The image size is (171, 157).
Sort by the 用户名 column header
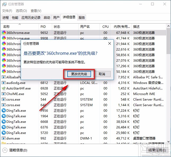point(89,27)
